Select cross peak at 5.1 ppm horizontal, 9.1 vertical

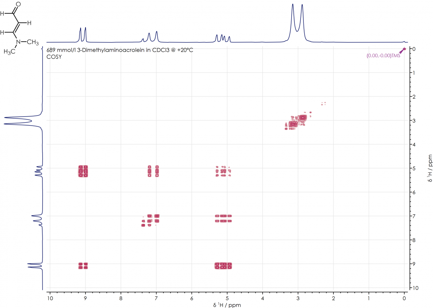click(x=223, y=266)
